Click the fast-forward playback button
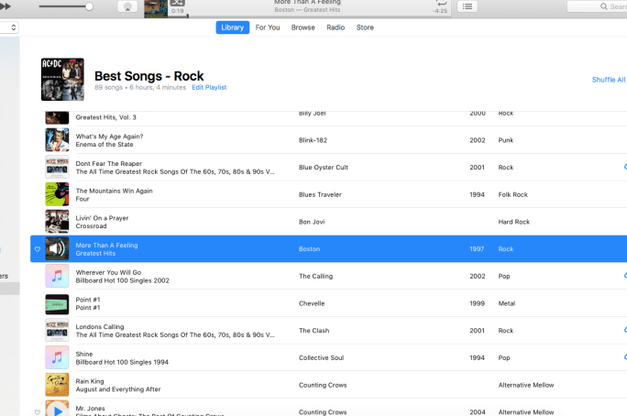 point(5,5)
